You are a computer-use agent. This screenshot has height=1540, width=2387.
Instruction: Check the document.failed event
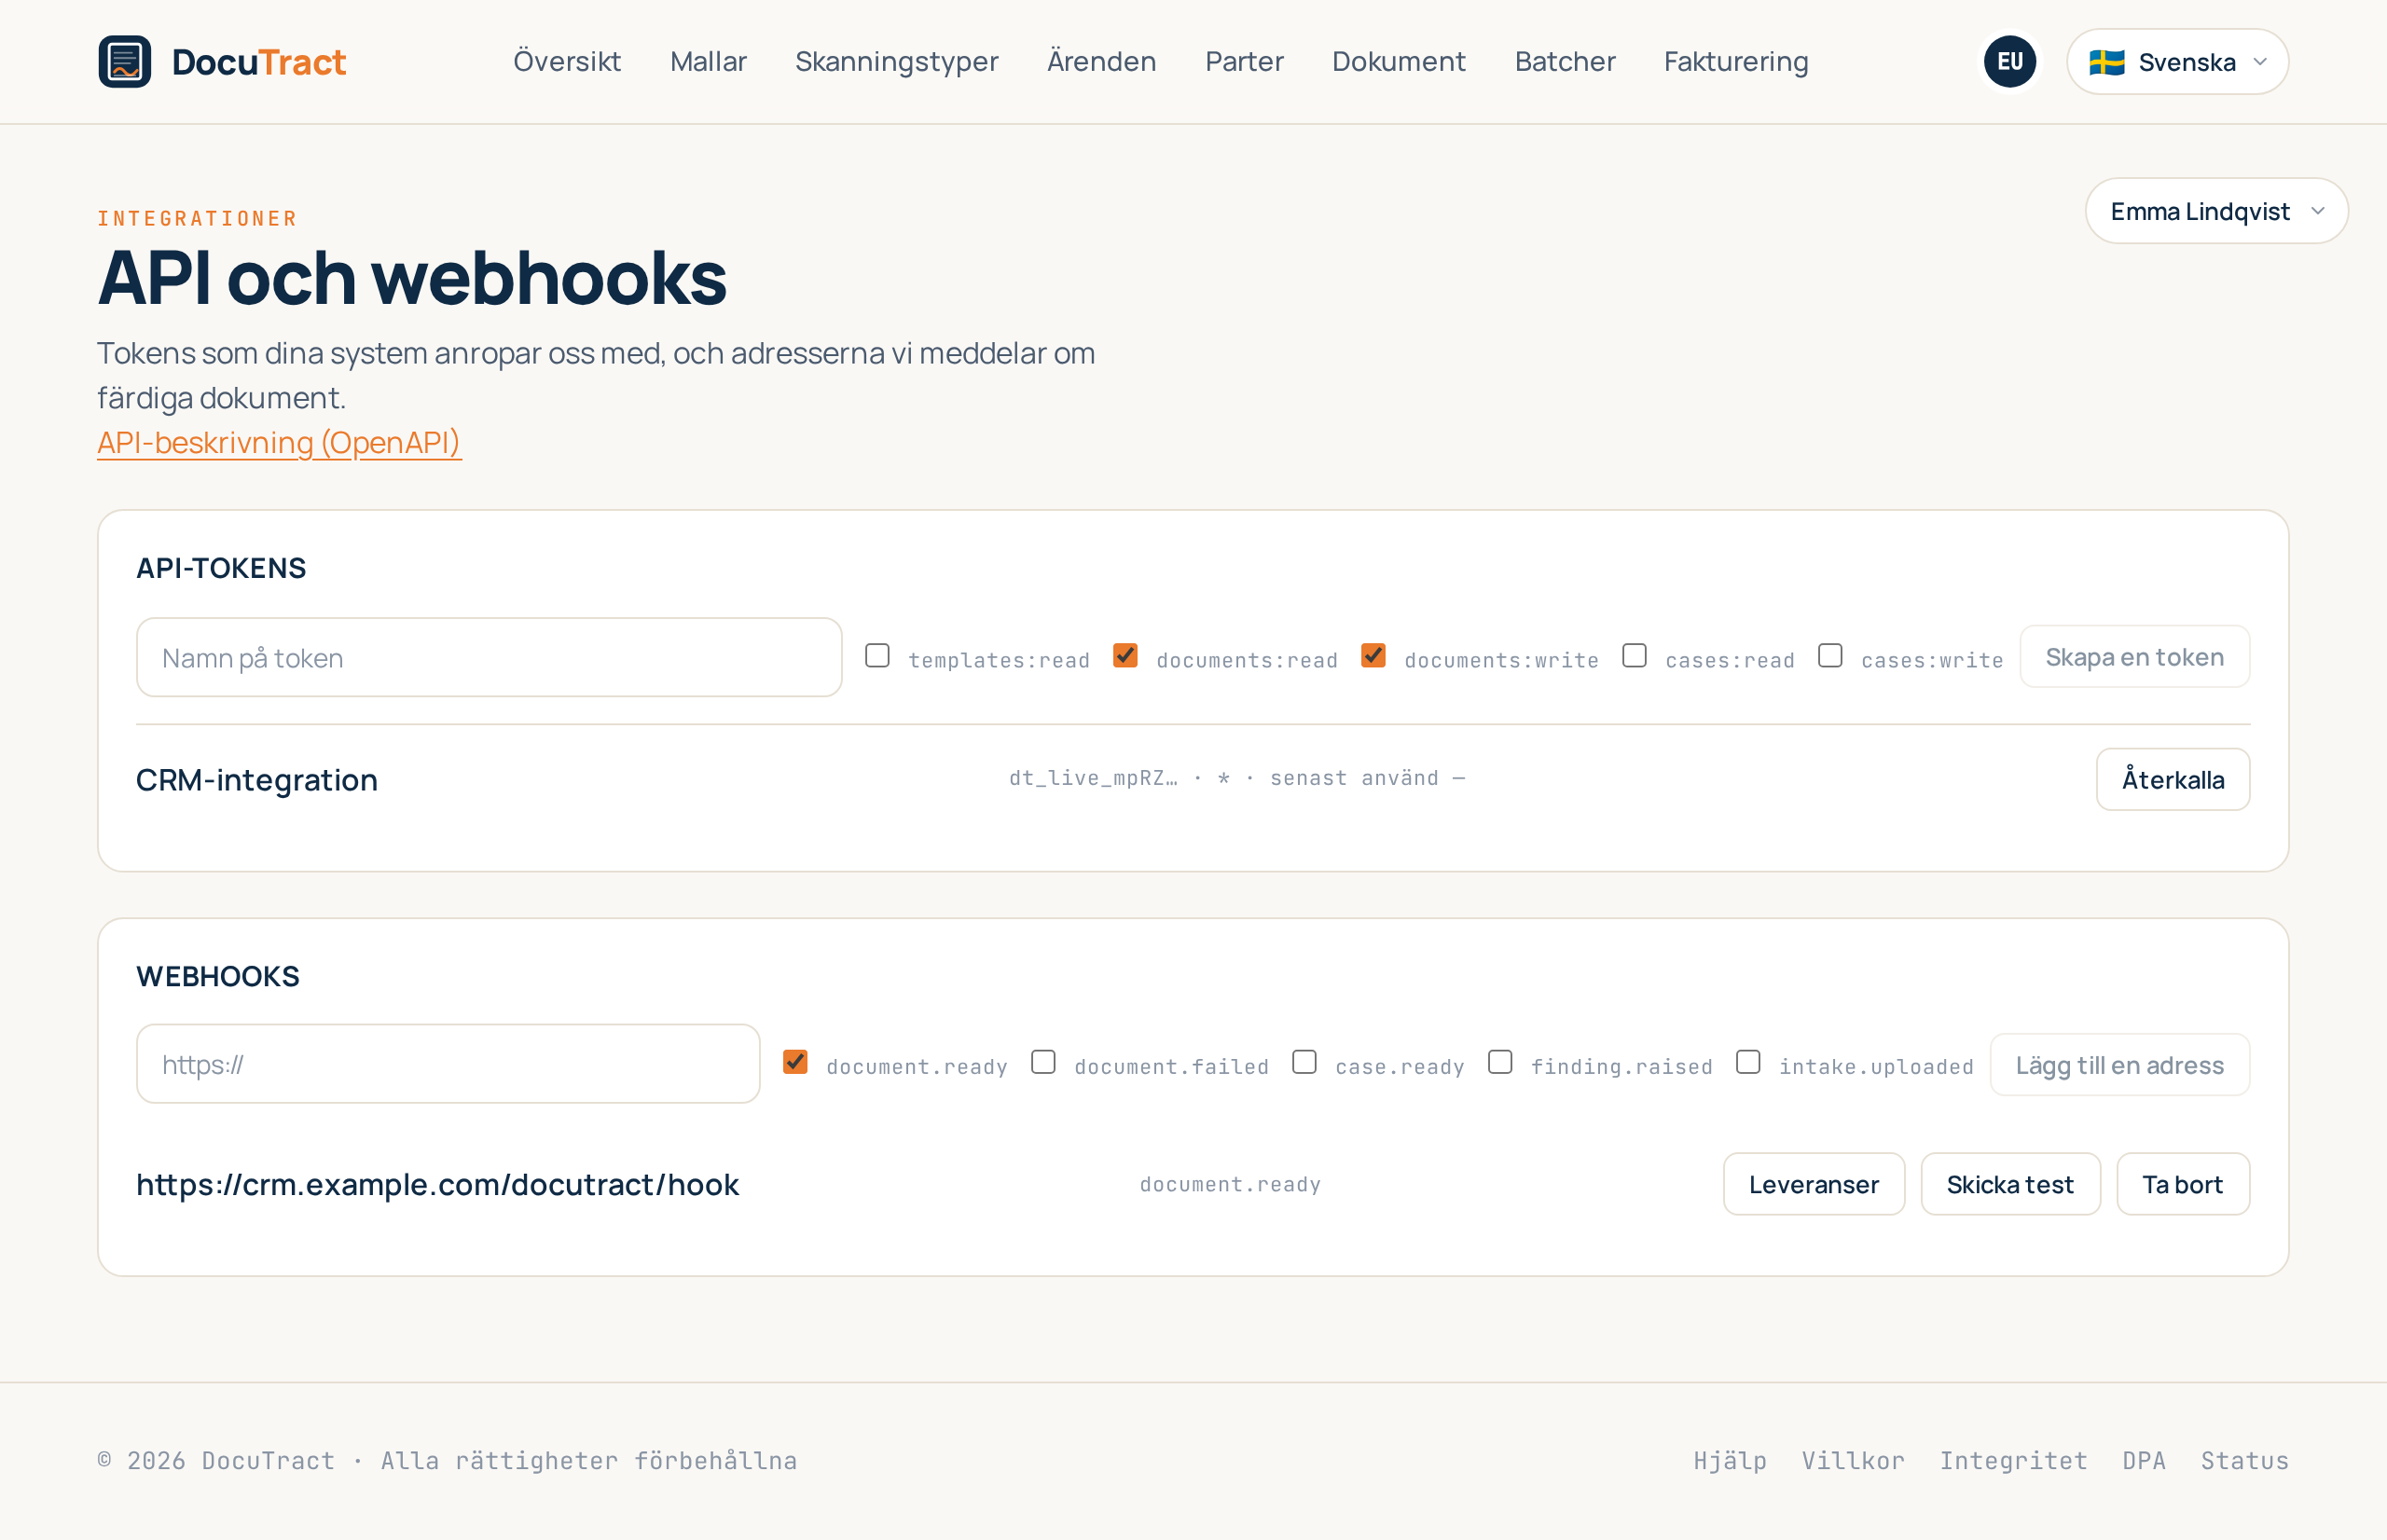[1043, 1062]
